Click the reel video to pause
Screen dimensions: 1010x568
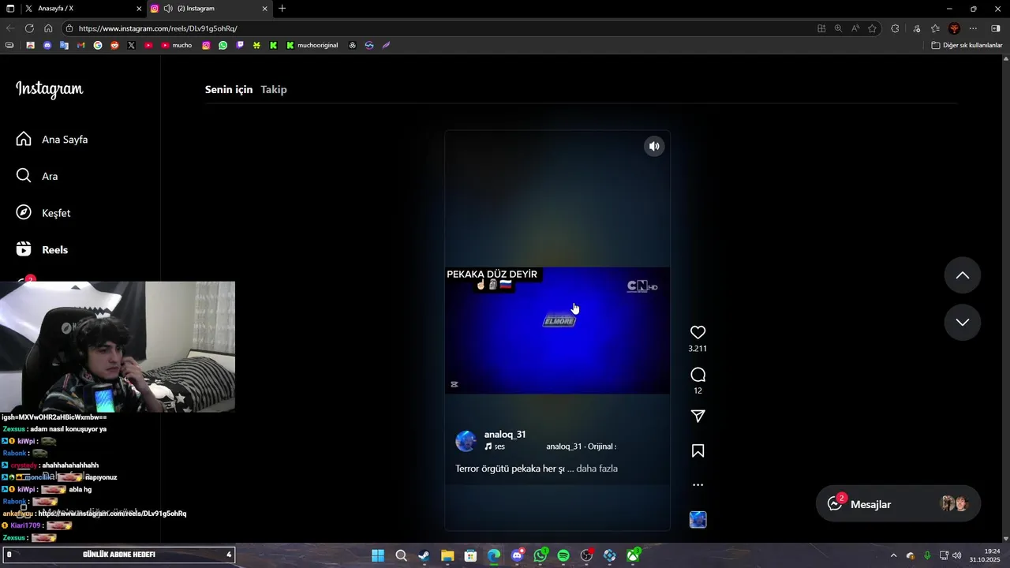click(x=557, y=330)
